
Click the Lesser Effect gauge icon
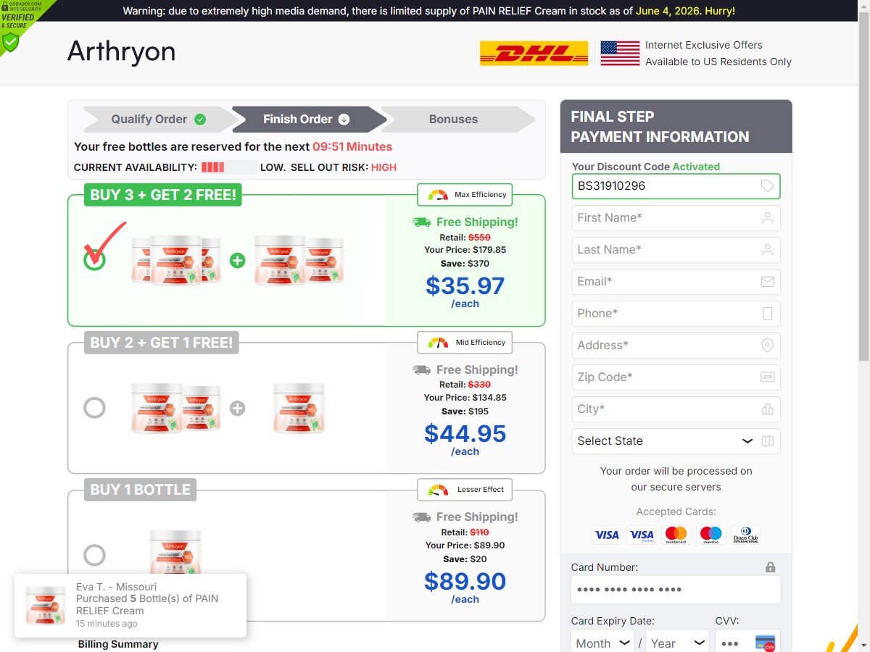[438, 490]
